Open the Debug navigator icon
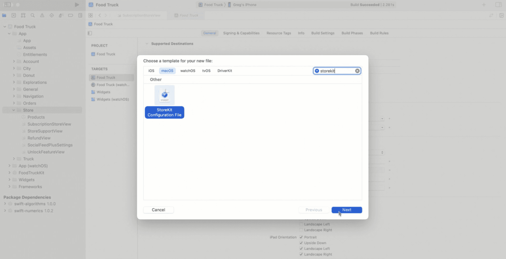This screenshot has width=506, height=259. pos(61,15)
